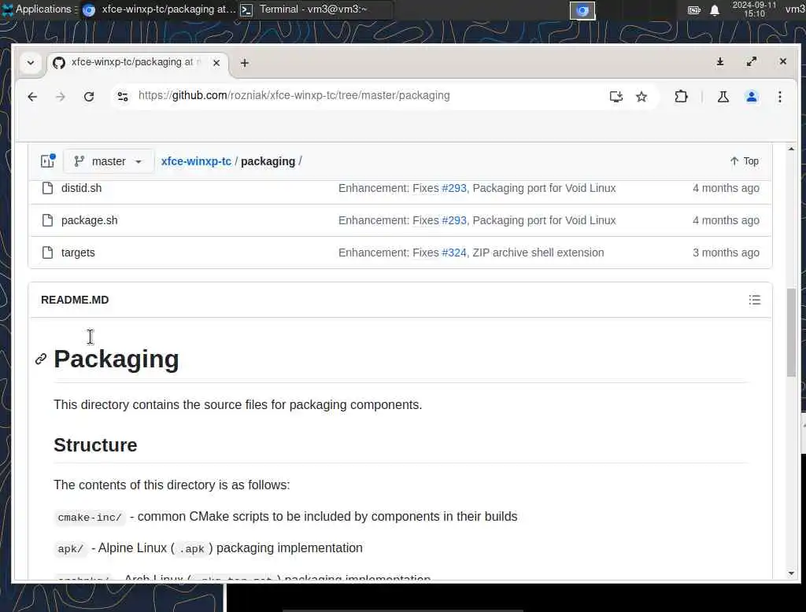Image resolution: width=806 pixels, height=612 pixels.
Task: Click the cmake-inc/ code label
Action: click(90, 518)
